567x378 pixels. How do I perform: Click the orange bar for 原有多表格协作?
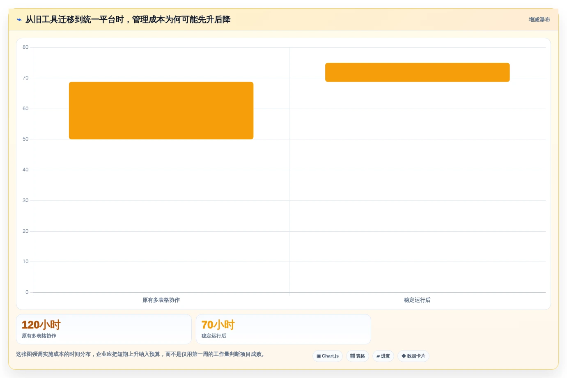point(161,111)
